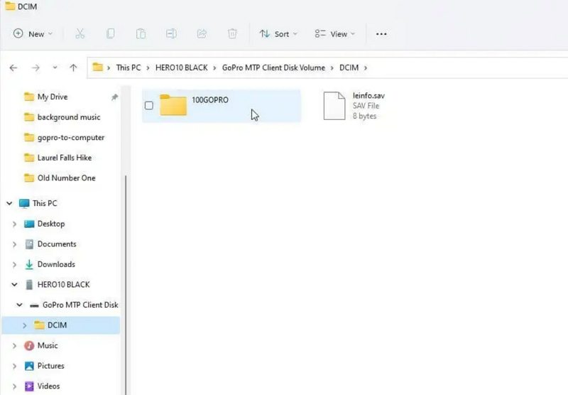
Task: Open recent locations dropdown chevron
Action: [55, 67]
